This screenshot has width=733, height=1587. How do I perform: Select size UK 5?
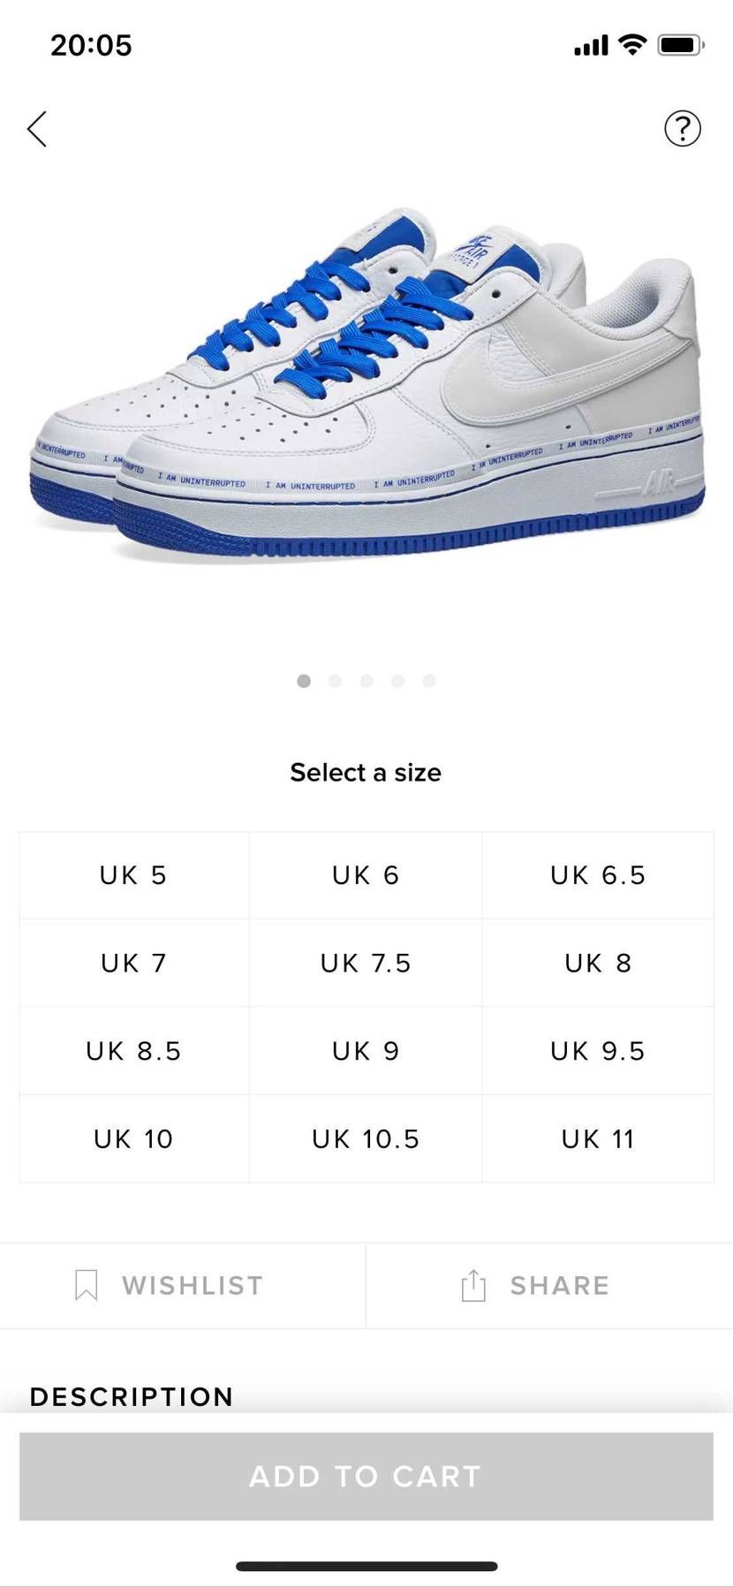tap(134, 875)
